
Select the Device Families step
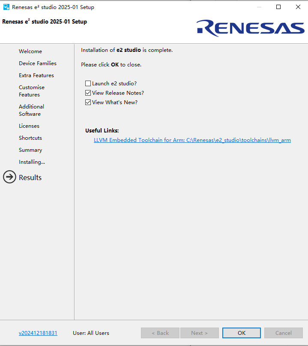pyautogui.click(x=37, y=63)
